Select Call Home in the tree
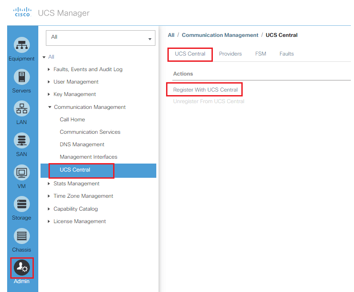The height and width of the screenshot is (292, 354). coord(72,120)
